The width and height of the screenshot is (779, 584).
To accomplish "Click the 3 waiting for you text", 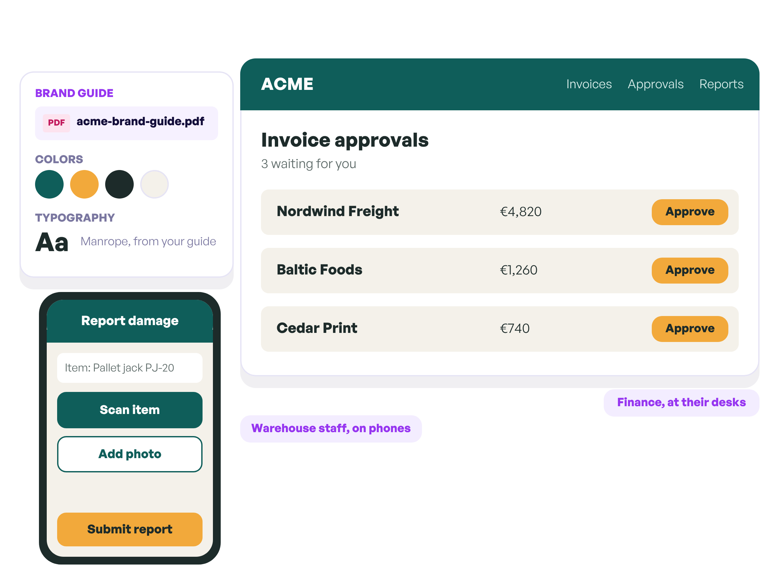I will pyautogui.click(x=308, y=164).
